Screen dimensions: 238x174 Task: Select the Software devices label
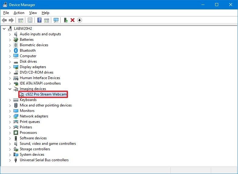coord(33,138)
